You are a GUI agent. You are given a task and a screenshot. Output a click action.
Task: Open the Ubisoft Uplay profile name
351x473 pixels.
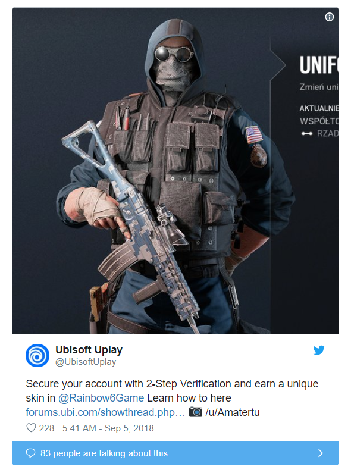(89, 350)
